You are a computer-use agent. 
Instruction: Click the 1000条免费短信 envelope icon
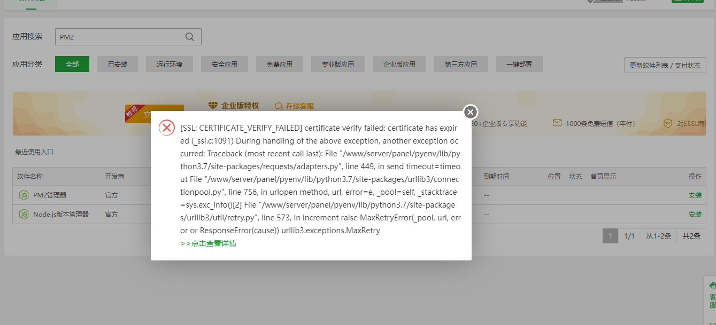[557, 123]
